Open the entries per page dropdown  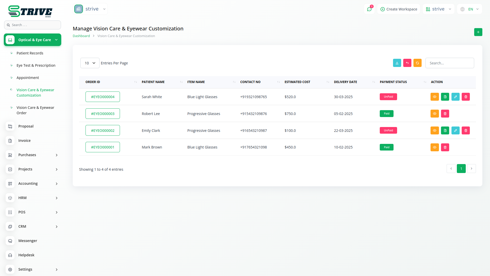coord(90,63)
